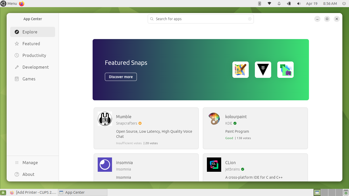Open the Bluetooth indicator

coord(260,4)
